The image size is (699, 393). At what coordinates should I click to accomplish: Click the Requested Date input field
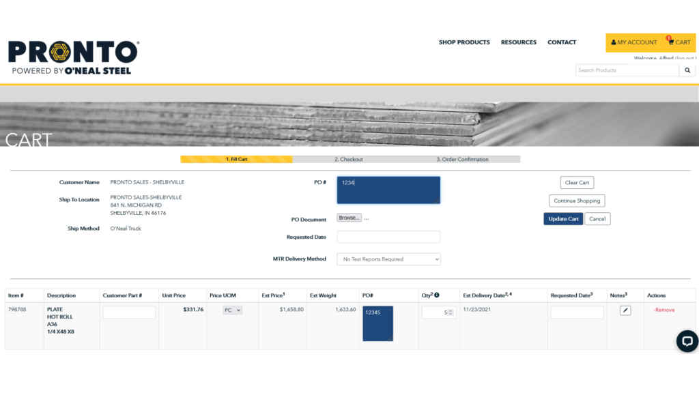coord(388,236)
